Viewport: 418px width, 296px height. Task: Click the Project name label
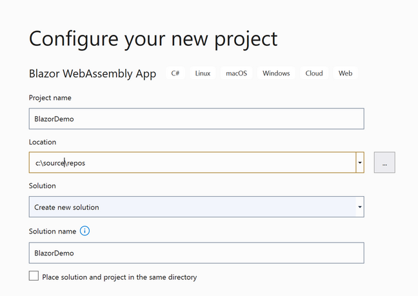click(50, 98)
